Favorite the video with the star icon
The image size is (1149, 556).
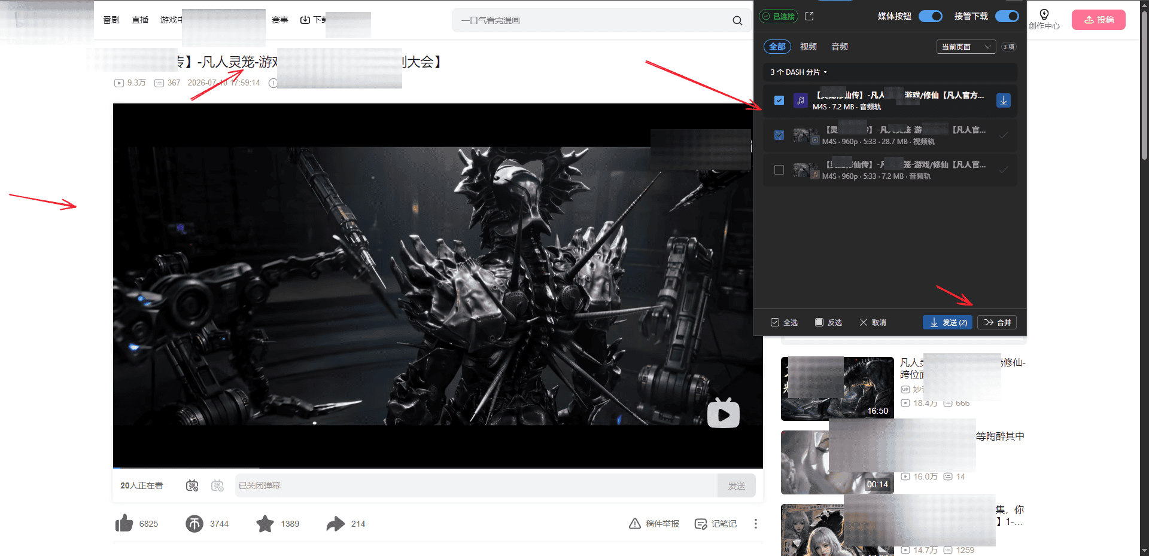click(x=265, y=524)
